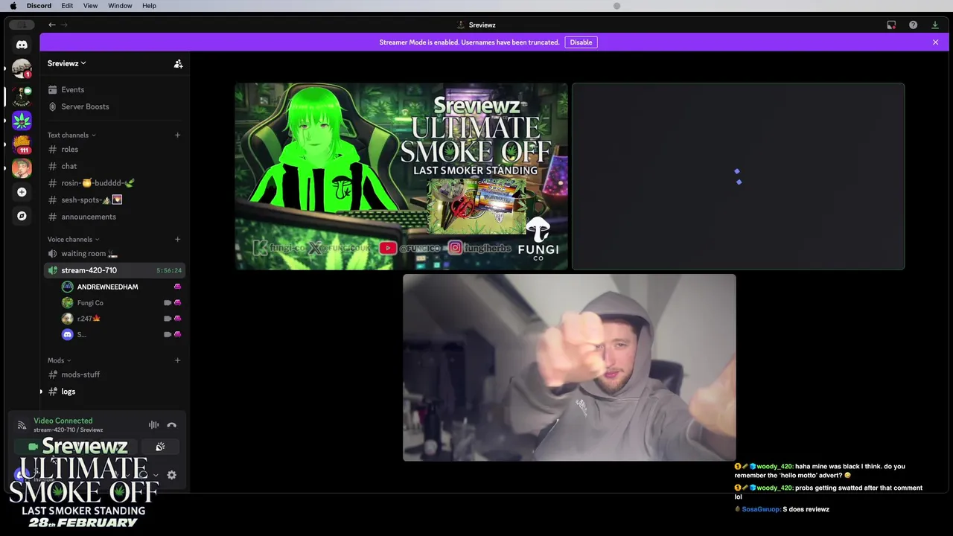Go forward with the right arrow
The image size is (953, 536).
click(x=64, y=25)
